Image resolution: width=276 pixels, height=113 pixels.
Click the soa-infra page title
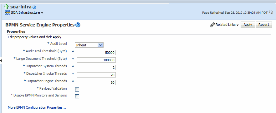21,7
